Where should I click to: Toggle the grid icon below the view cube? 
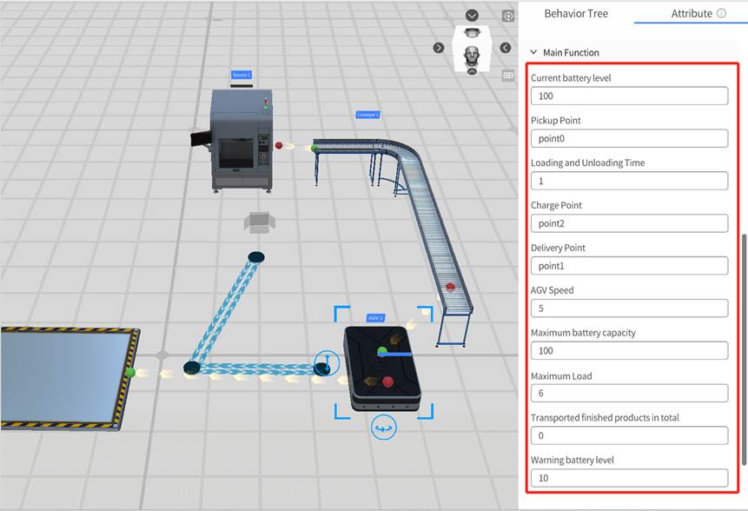[508, 76]
